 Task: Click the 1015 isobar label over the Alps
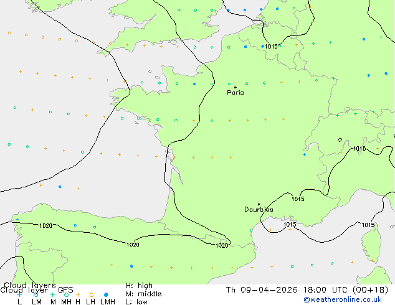(x=359, y=149)
